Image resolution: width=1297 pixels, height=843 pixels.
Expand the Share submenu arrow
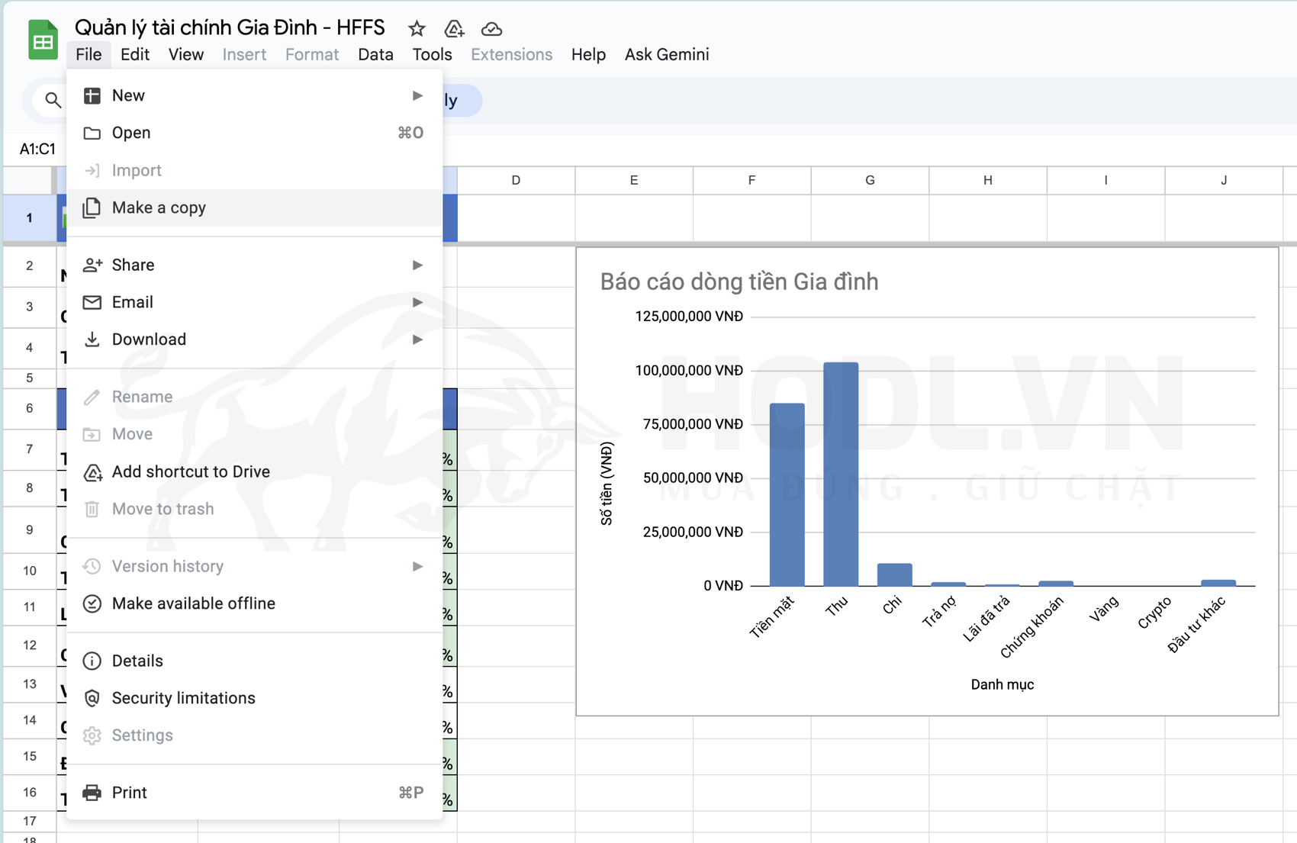[417, 265]
